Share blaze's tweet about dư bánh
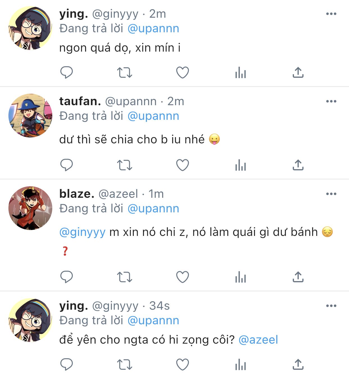 [298, 277]
